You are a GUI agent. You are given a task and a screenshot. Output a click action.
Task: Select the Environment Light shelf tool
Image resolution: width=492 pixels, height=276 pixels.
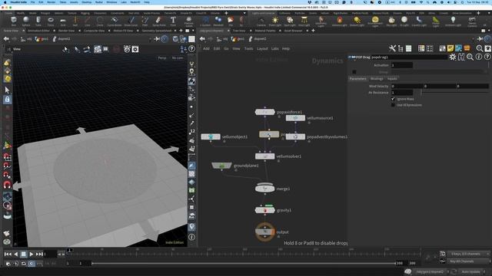point(375,21)
